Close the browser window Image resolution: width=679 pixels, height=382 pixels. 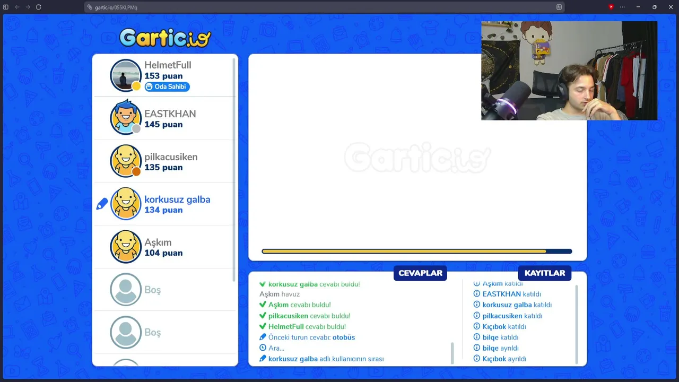coord(671,7)
